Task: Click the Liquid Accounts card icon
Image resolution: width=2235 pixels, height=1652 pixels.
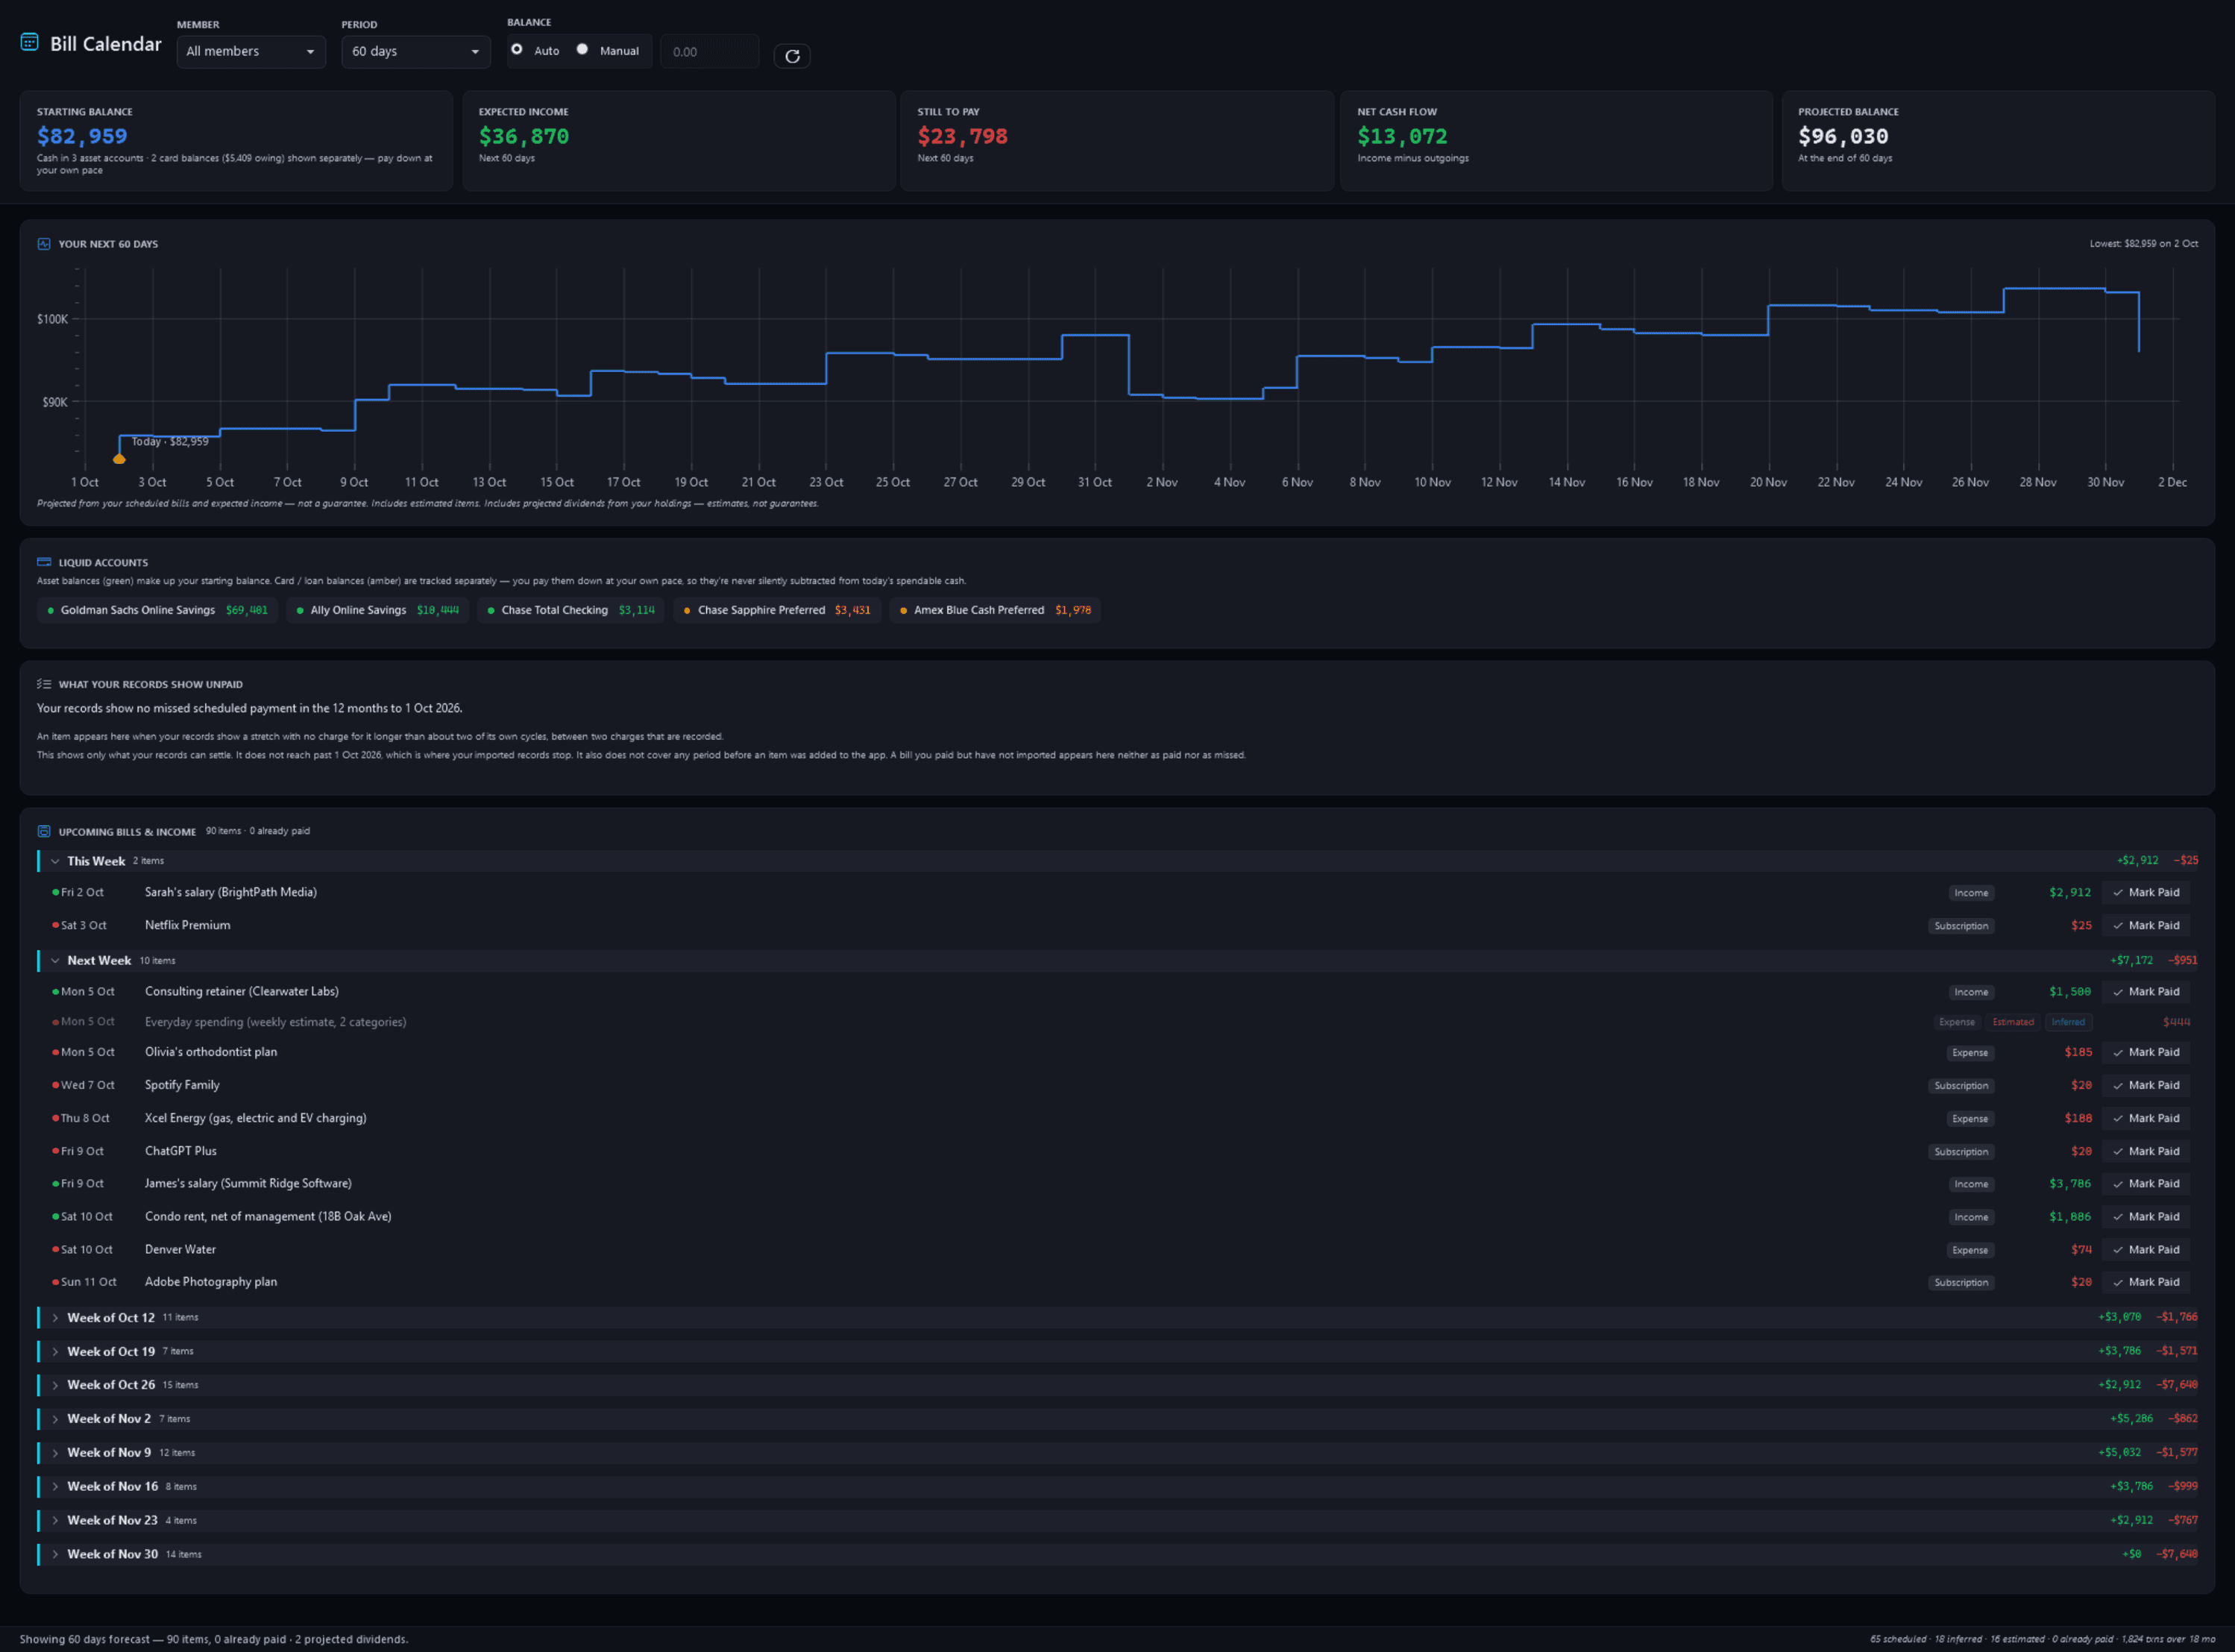Action: (x=44, y=562)
